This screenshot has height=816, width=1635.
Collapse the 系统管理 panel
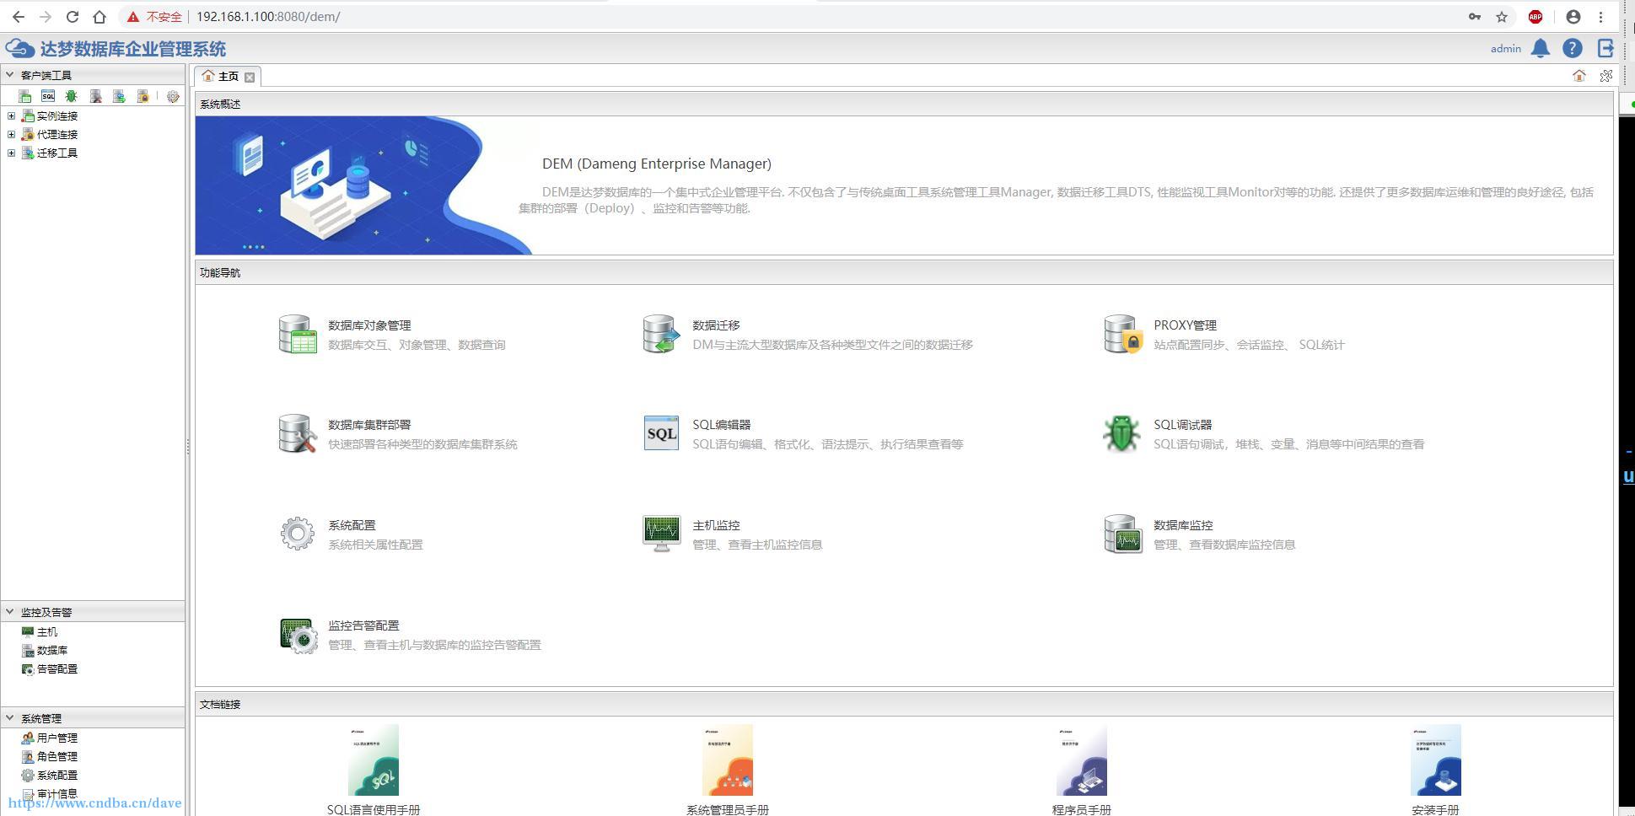[10, 718]
